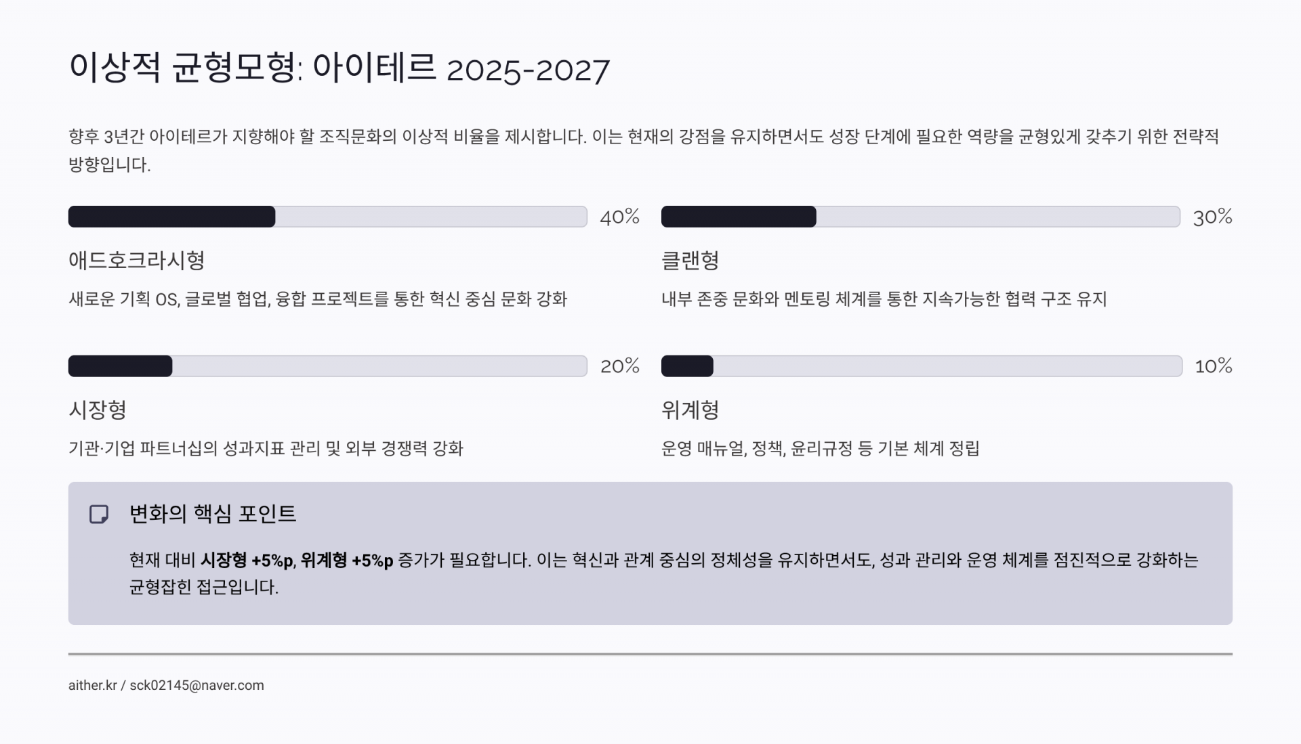
Task: Open the aither.kr footer link
Action: [x=93, y=685]
